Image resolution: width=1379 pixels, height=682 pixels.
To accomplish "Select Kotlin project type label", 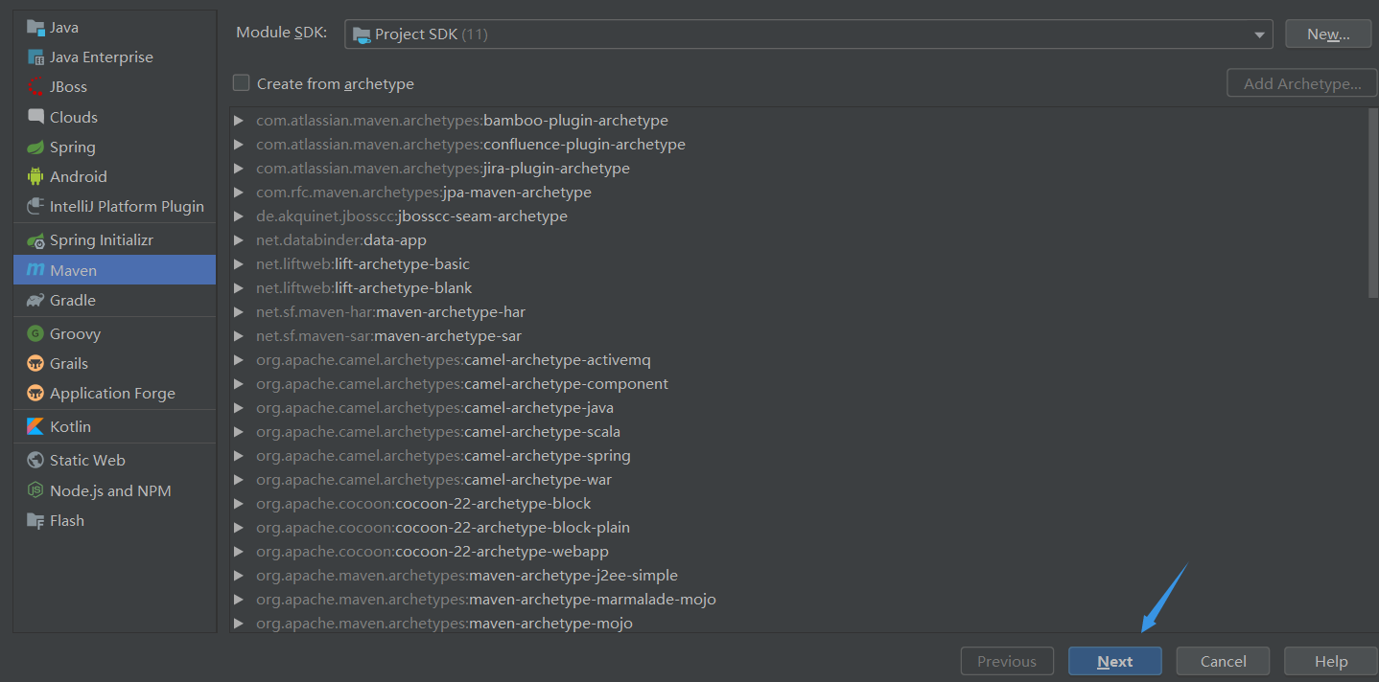I will (x=70, y=427).
